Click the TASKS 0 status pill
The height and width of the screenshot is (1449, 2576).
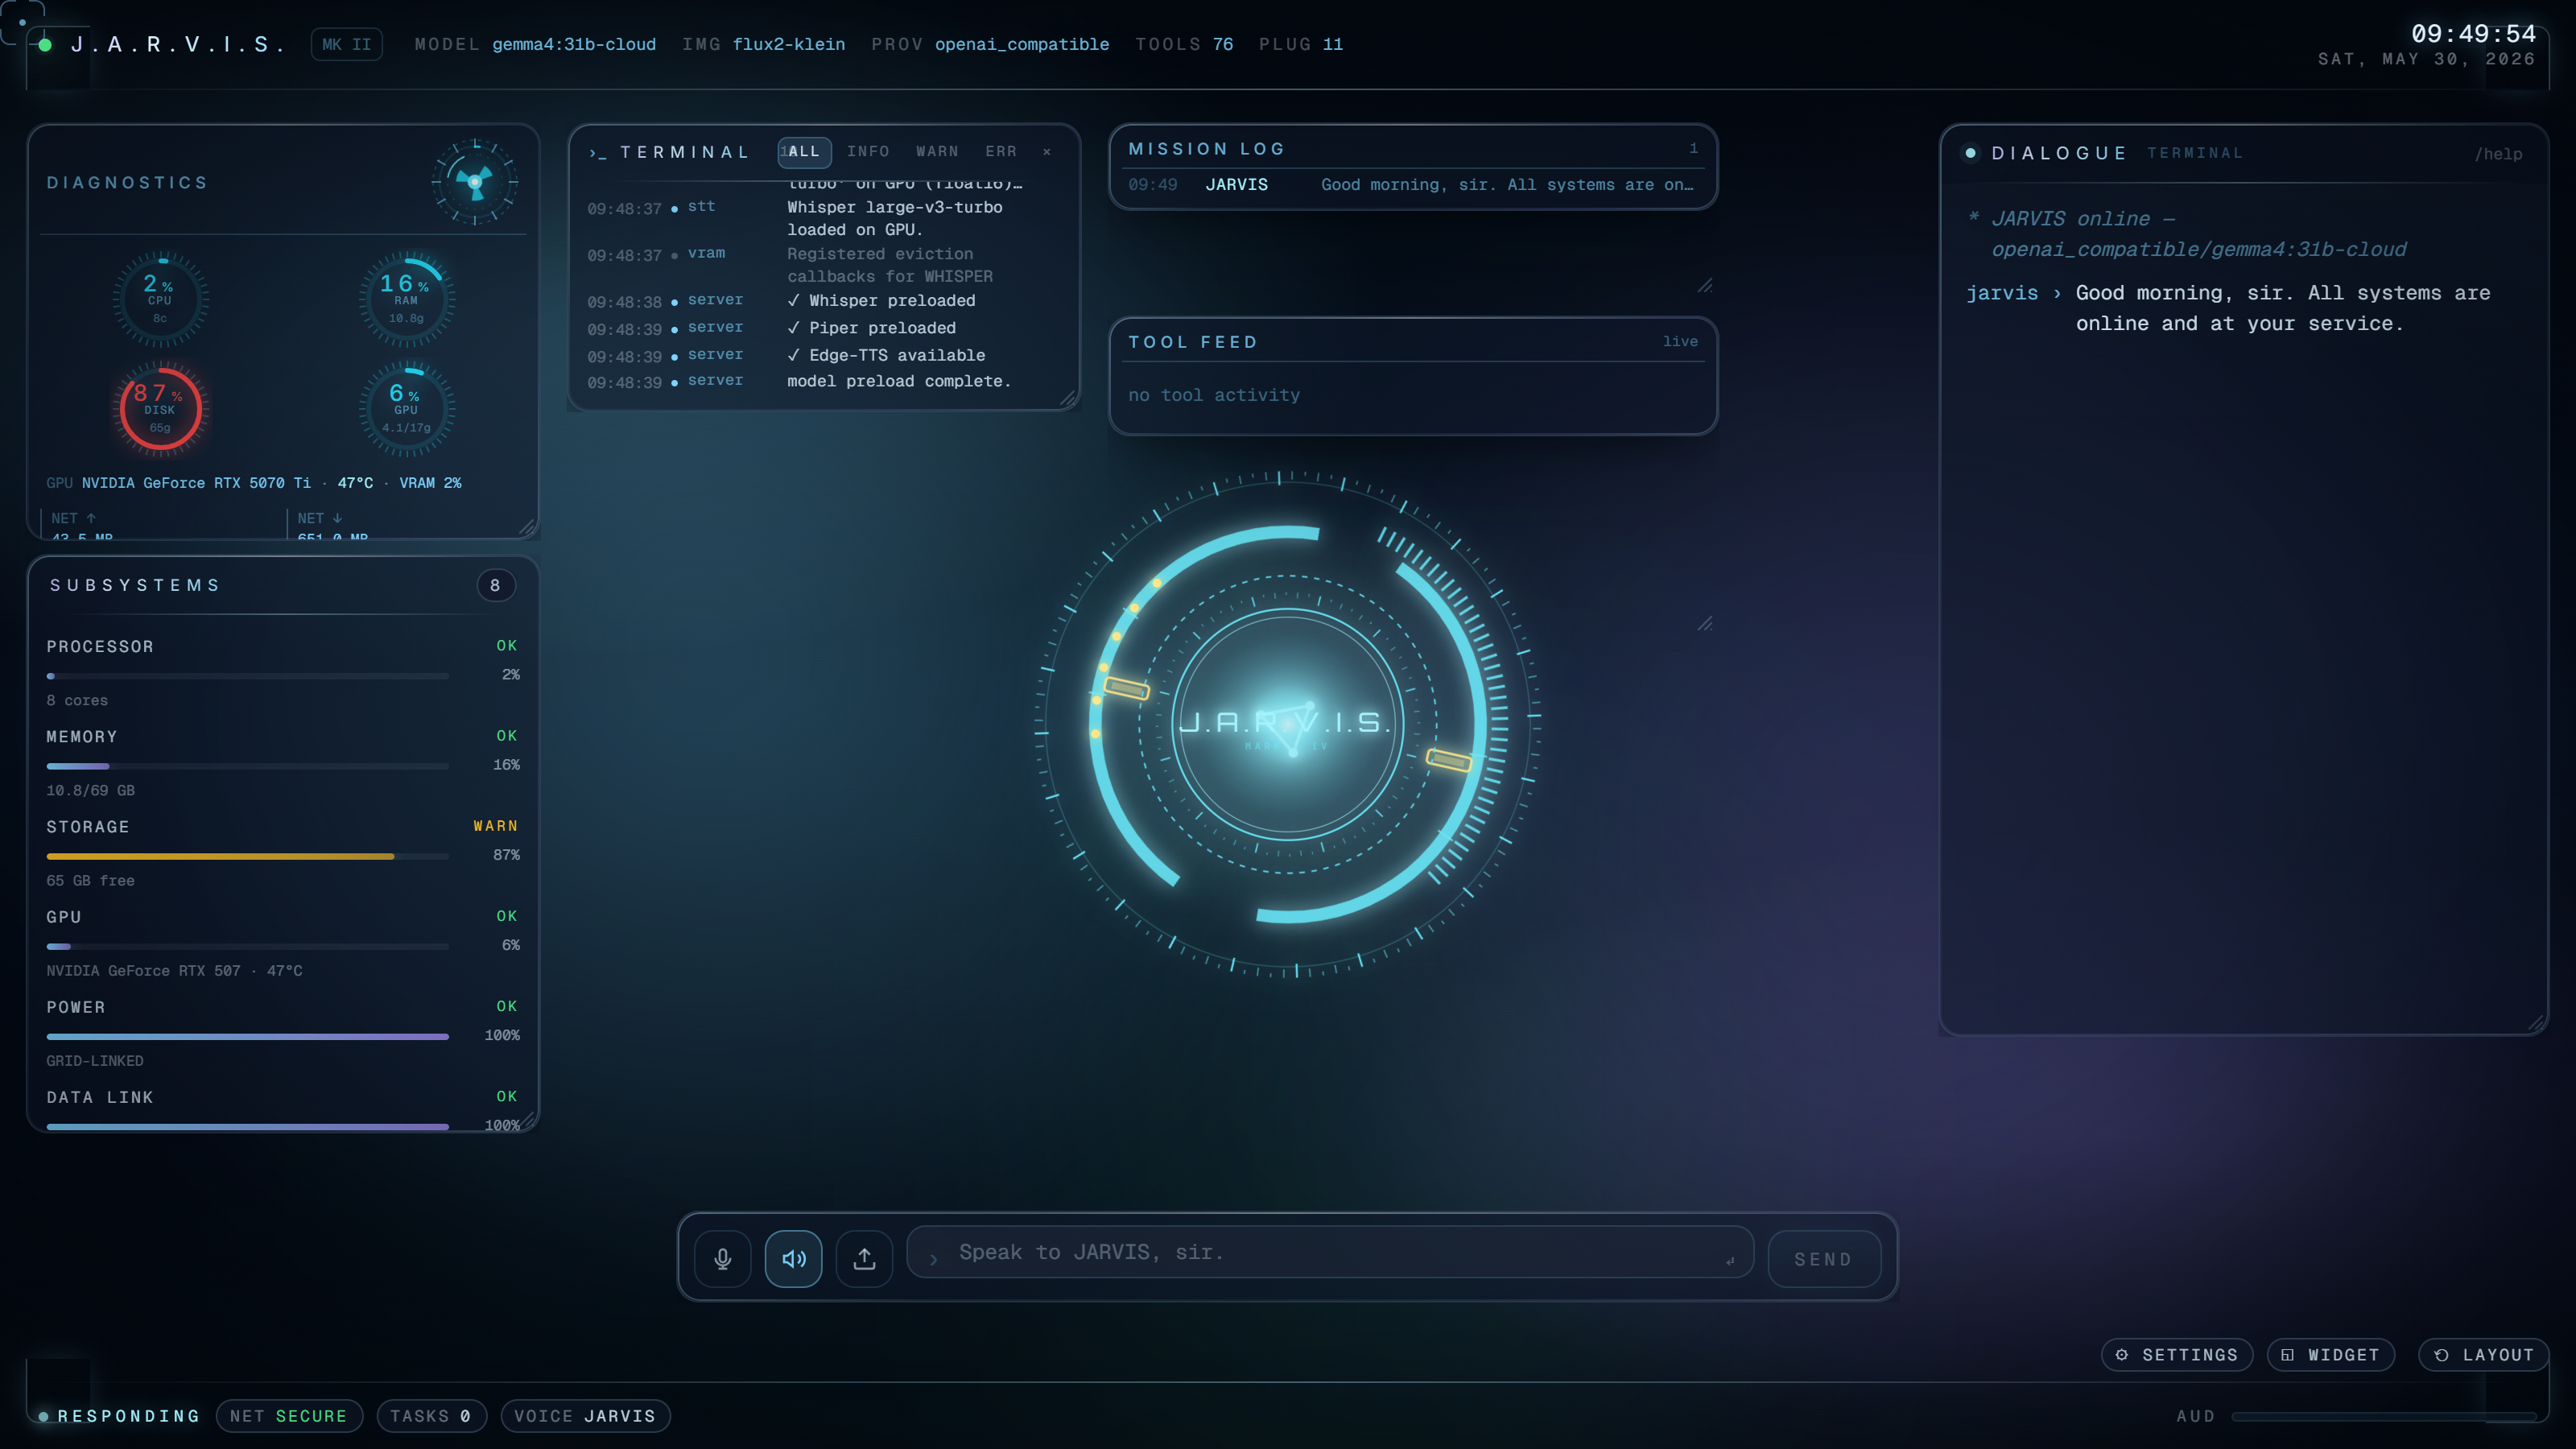pyautogui.click(x=431, y=1416)
